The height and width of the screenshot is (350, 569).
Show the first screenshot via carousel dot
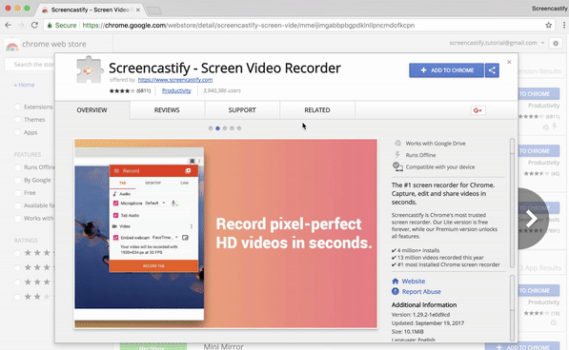coord(211,128)
